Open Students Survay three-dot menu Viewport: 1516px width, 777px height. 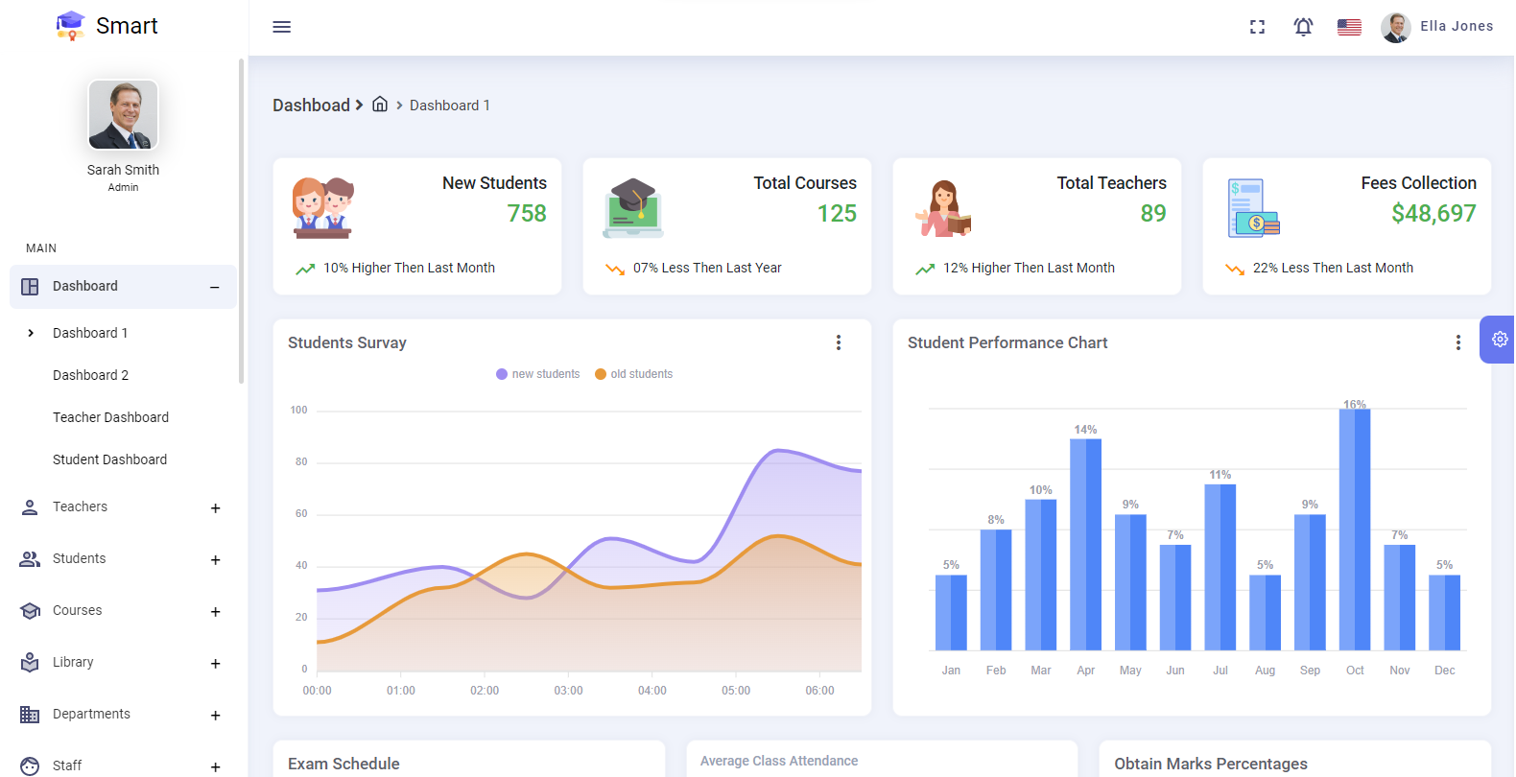[838, 342]
